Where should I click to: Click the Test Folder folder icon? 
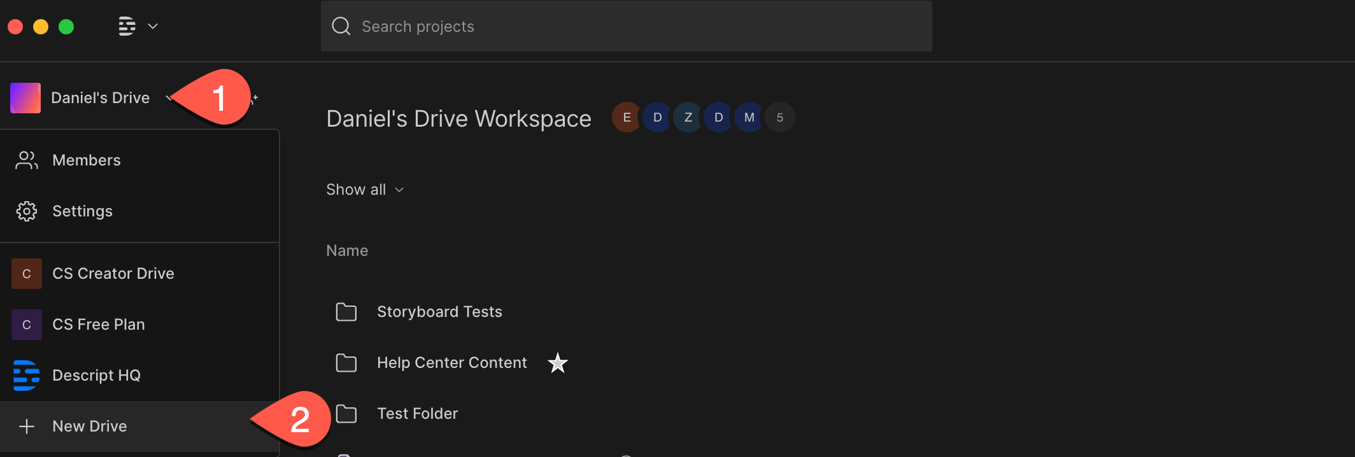pyautogui.click(x=346, y=414)
